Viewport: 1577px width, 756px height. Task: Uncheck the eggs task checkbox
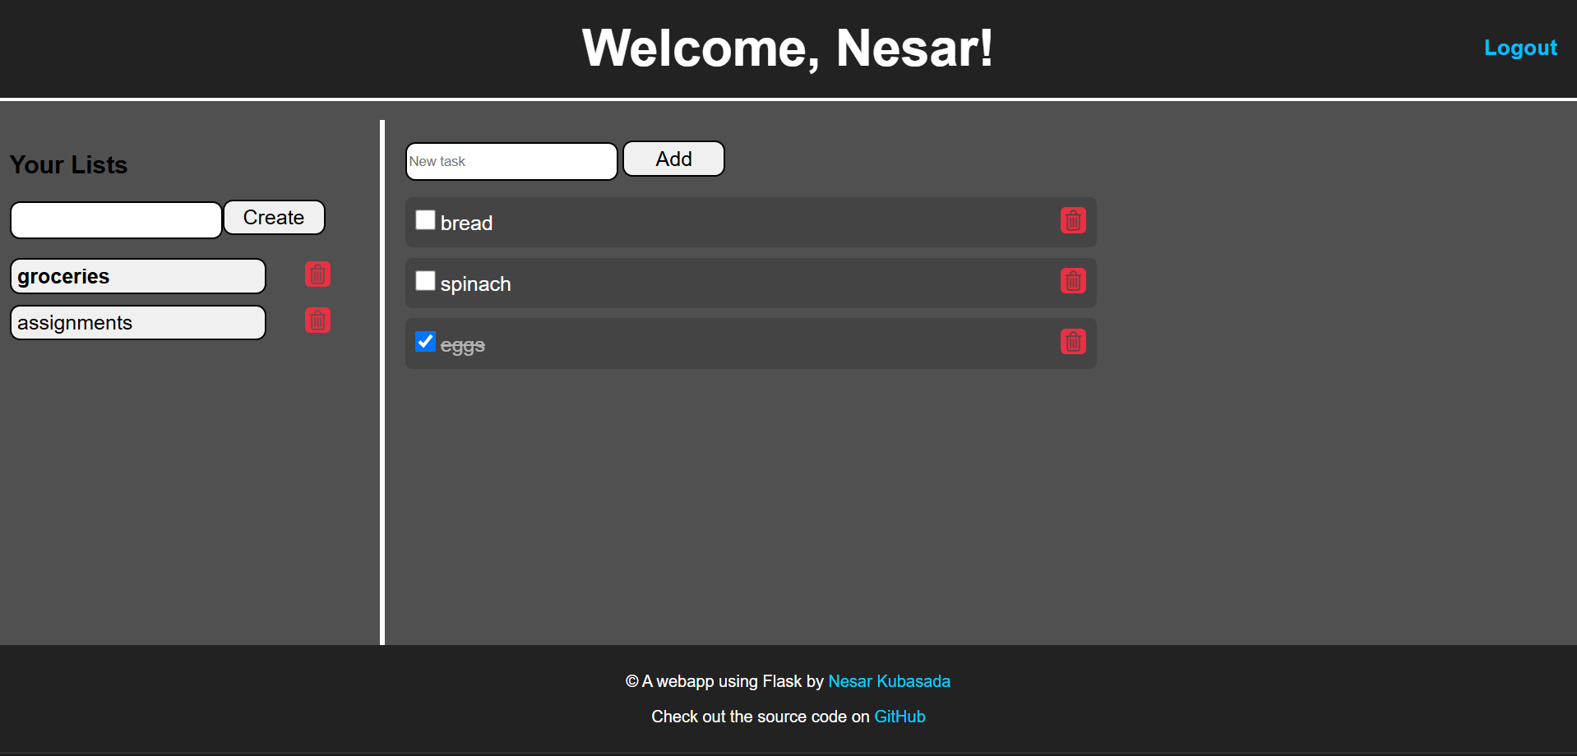pos(425,341)
